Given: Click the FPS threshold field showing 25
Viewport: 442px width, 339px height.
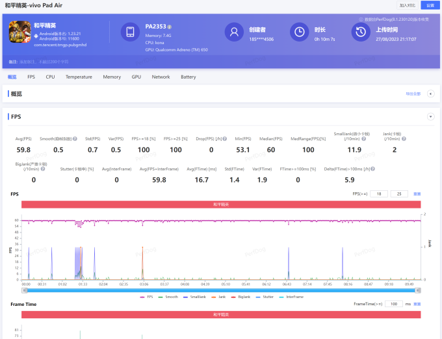Looking at the screenshot, I should pyautogui.click(x=399, y=194).
